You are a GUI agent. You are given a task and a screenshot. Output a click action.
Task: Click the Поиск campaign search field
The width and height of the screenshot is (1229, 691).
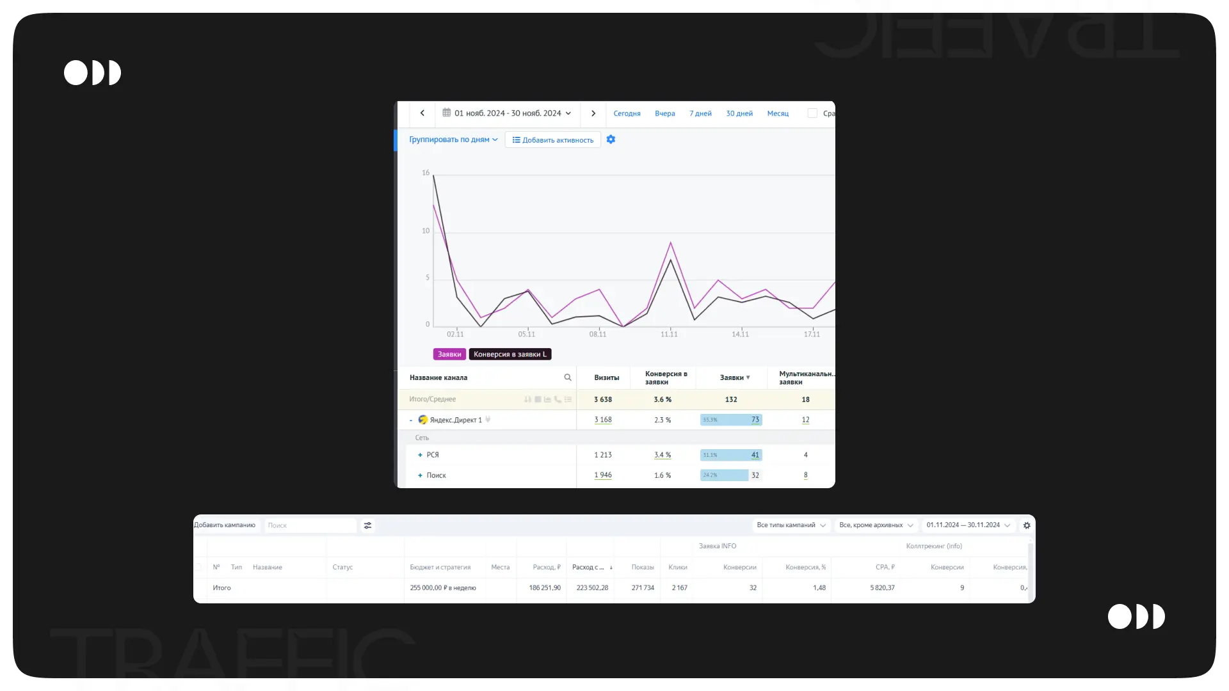coord(310,525)
